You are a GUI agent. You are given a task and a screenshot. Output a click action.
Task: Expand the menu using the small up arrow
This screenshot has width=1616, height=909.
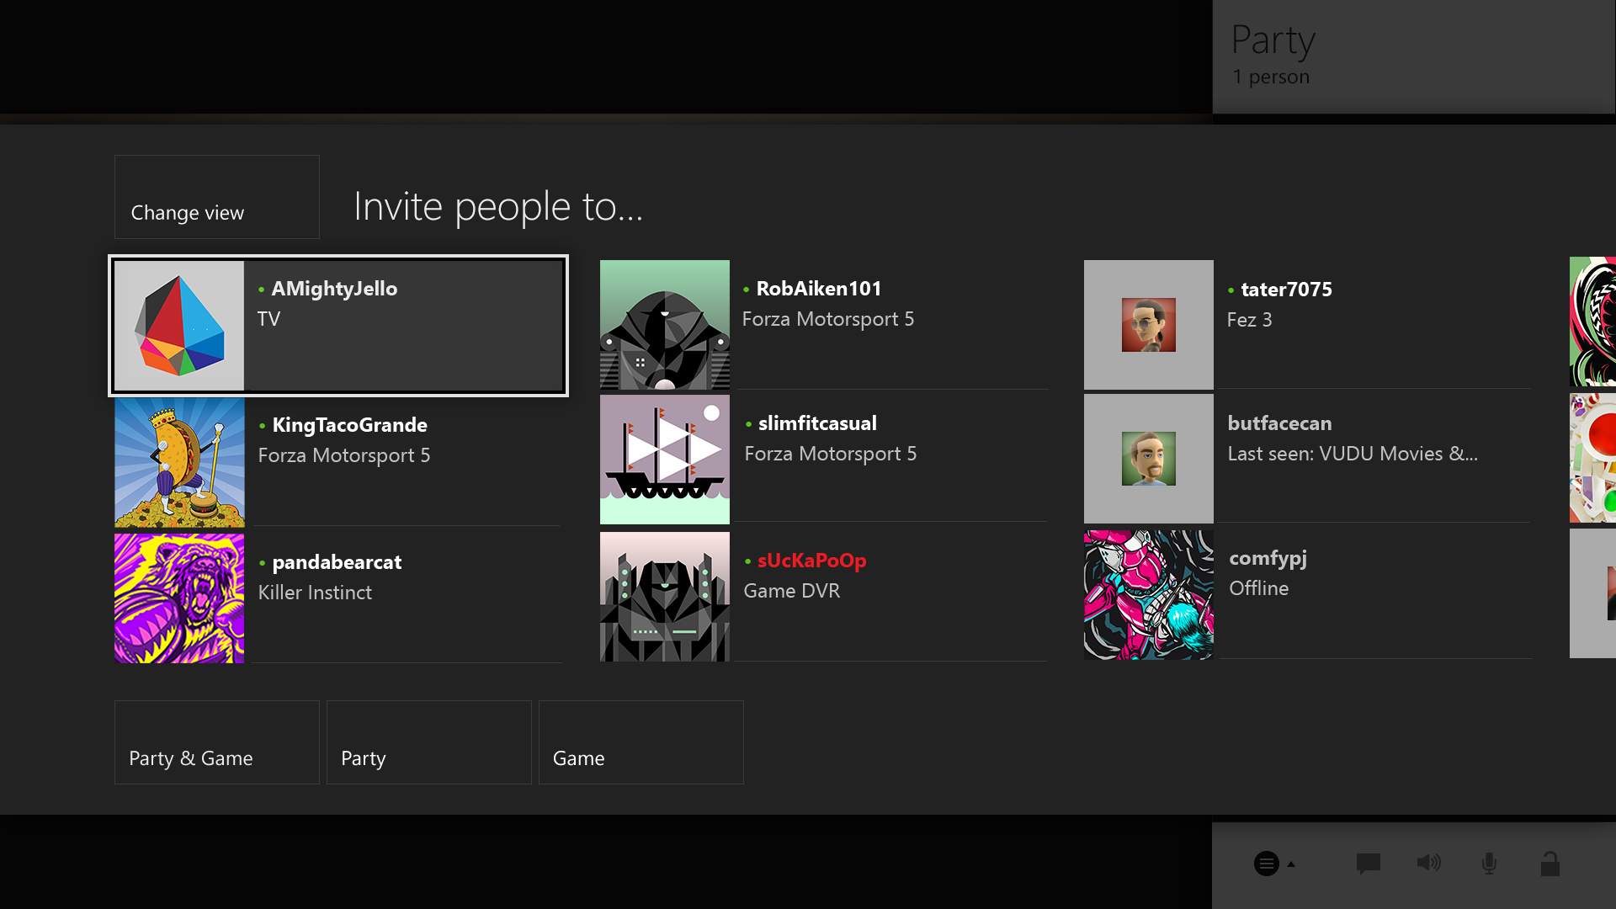click(1289, 864)
